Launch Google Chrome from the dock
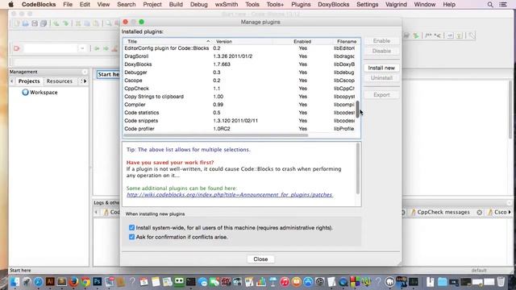516x290 pixels. [85, 282]
